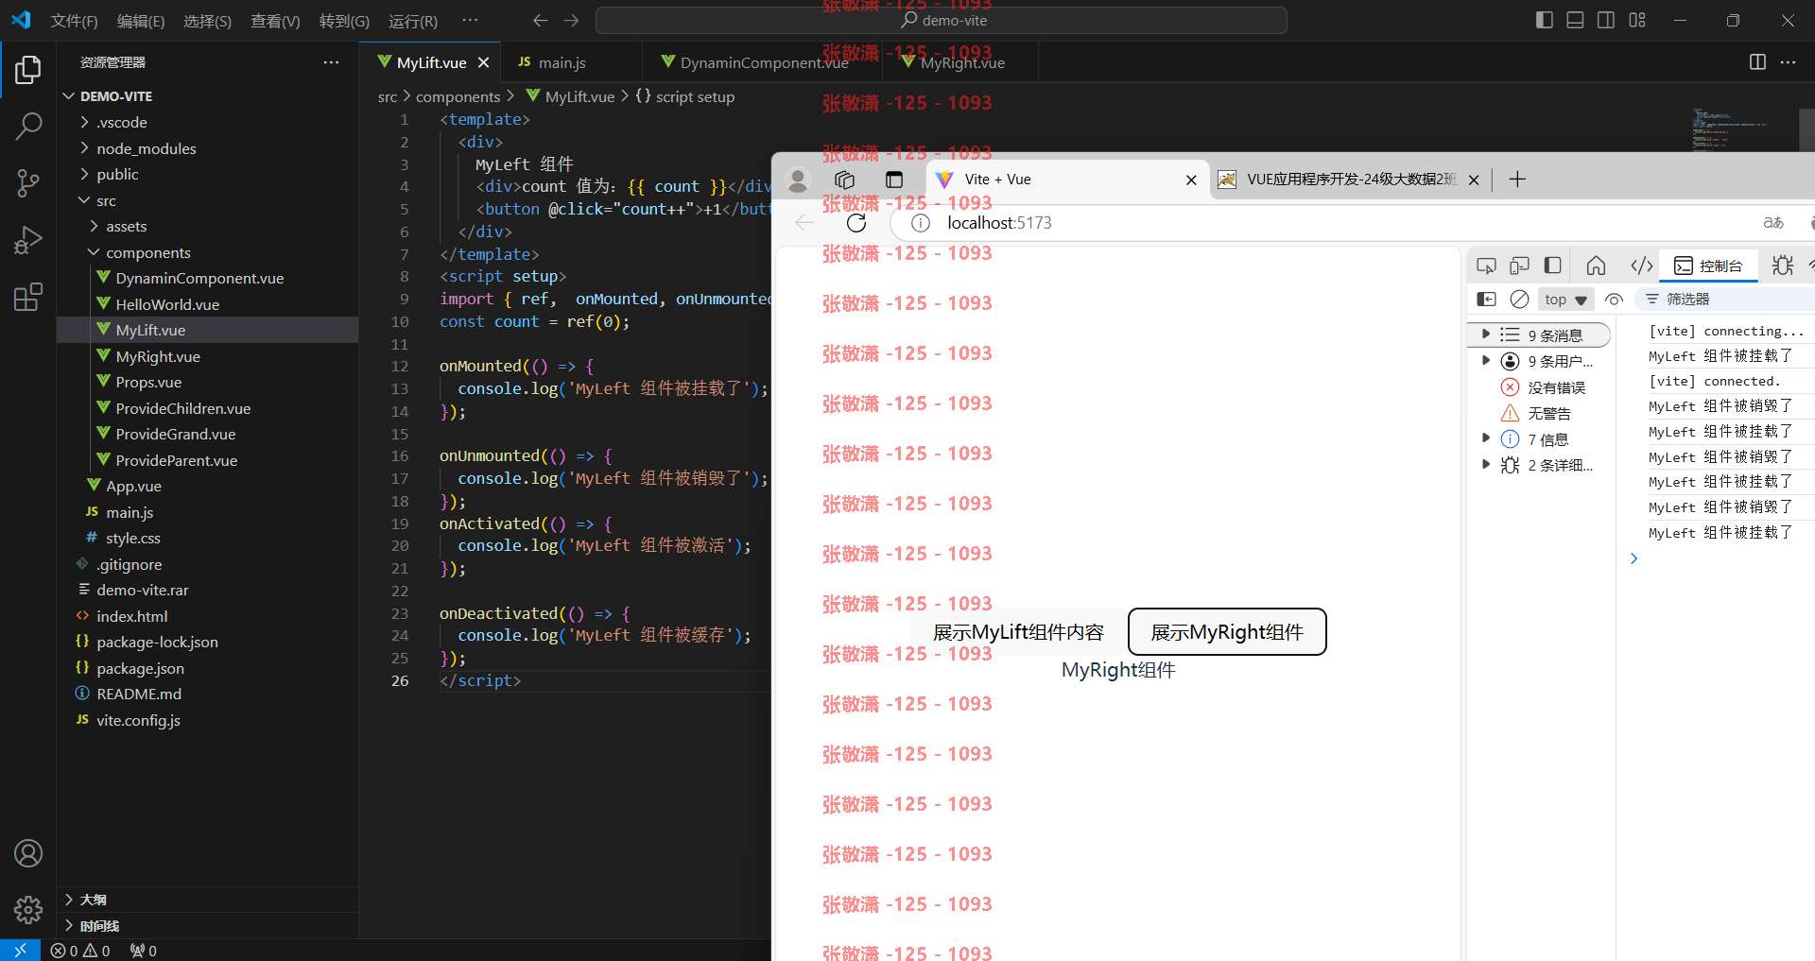Open the browser tab actions menu icon
Viewport: 1815px width, 961px height.
pyautogui.click(x=894, y=180)
